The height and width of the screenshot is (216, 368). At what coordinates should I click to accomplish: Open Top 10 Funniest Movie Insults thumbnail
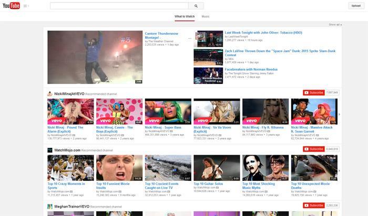point(119,168)
